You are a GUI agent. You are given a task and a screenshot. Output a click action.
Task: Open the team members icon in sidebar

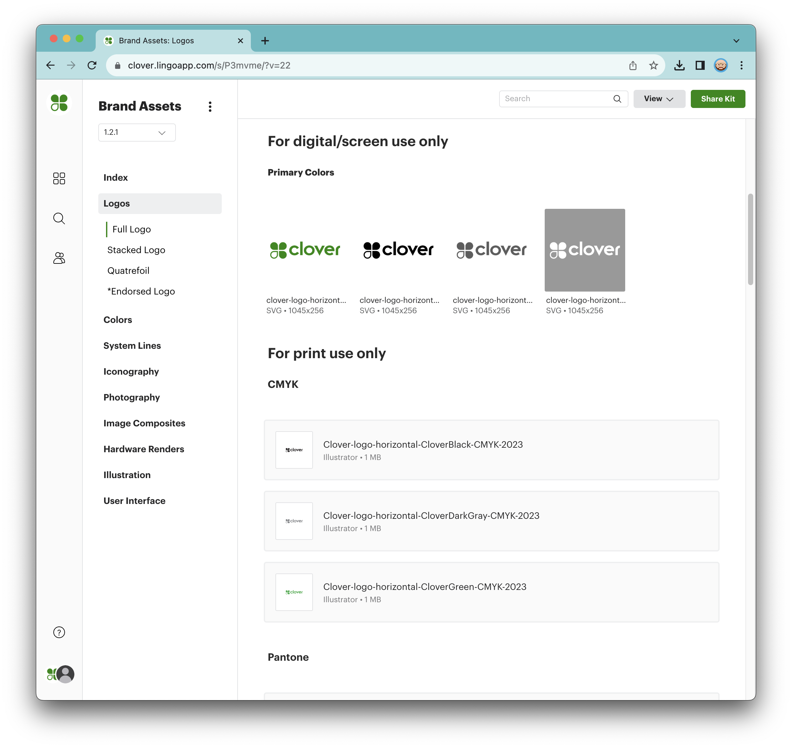[59, 258]
